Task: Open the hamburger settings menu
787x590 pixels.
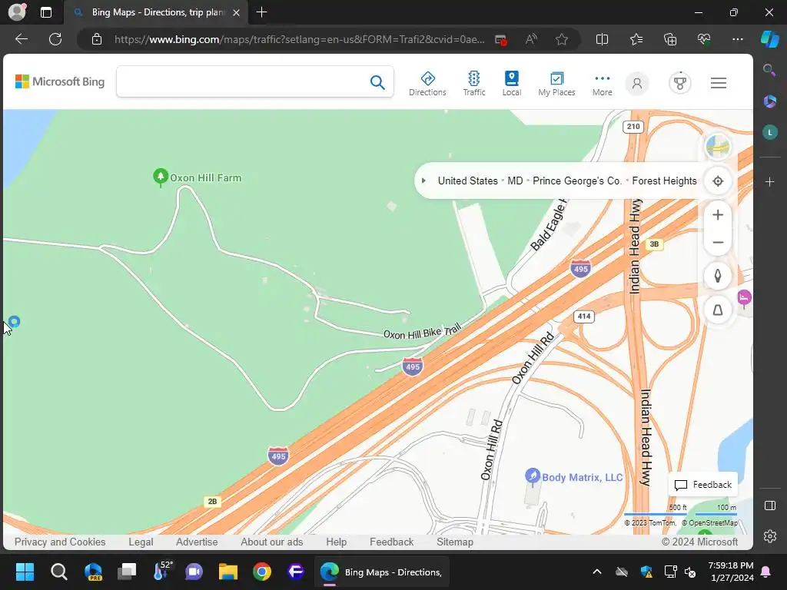Action: 719,83
